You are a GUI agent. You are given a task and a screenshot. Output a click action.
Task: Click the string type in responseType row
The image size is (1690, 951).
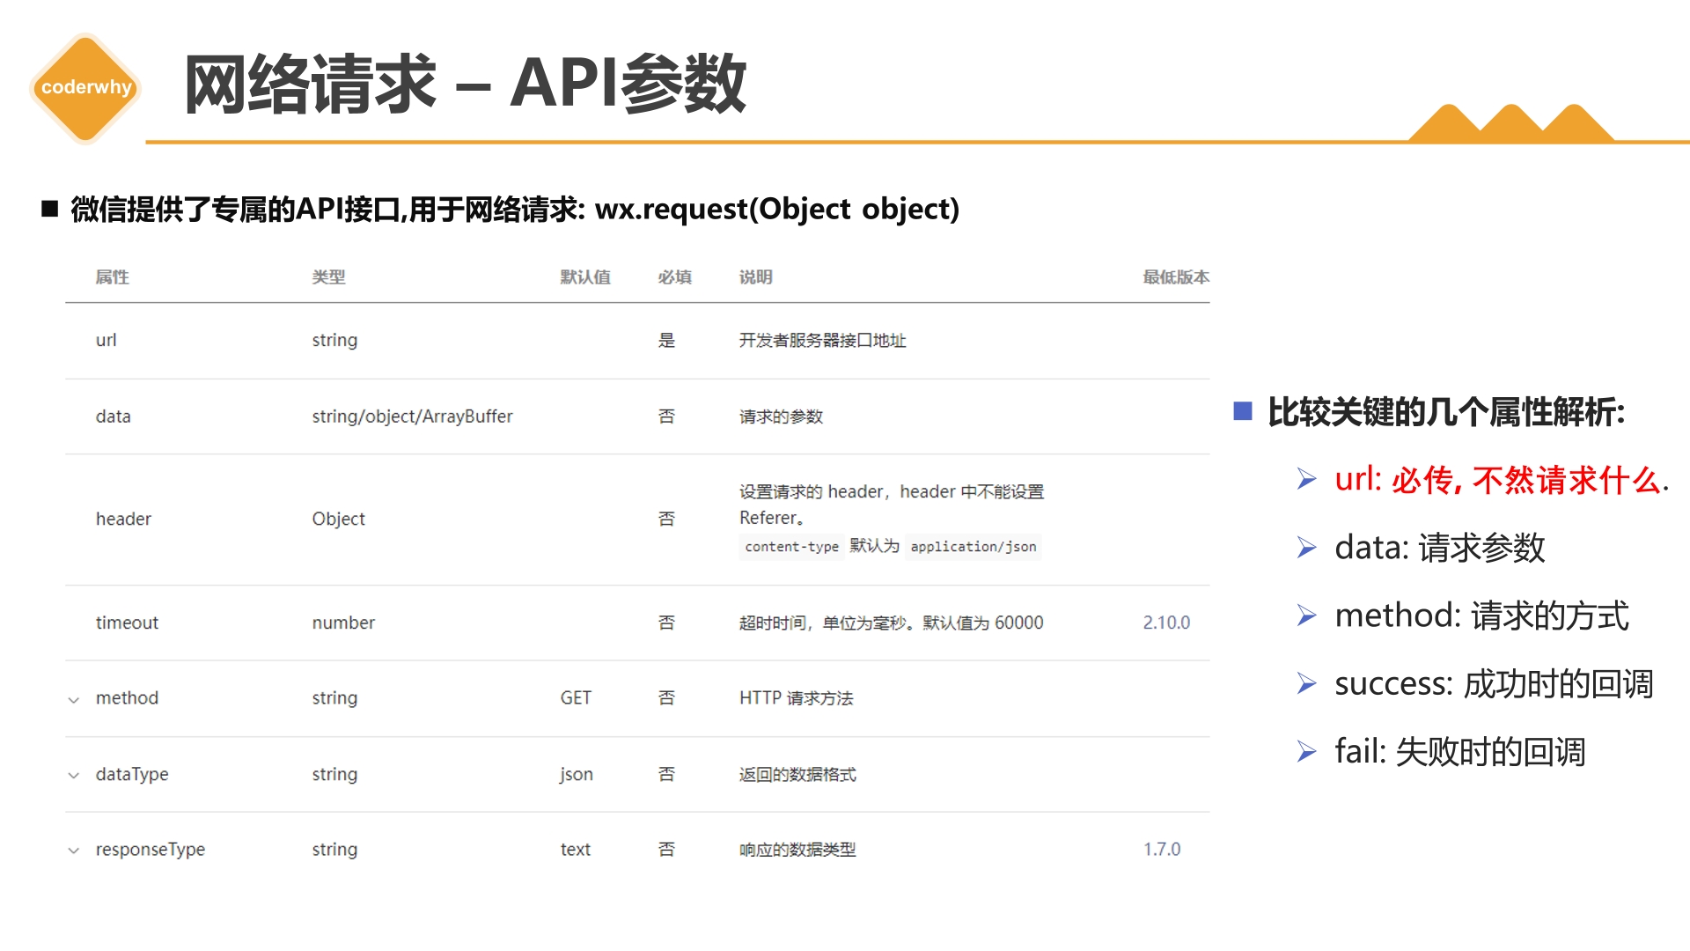(334, 850)
